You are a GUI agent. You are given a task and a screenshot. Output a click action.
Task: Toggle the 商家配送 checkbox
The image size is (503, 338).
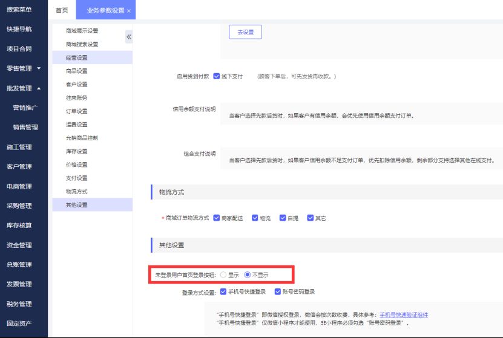pyautogui.click(x=216, y=218)
